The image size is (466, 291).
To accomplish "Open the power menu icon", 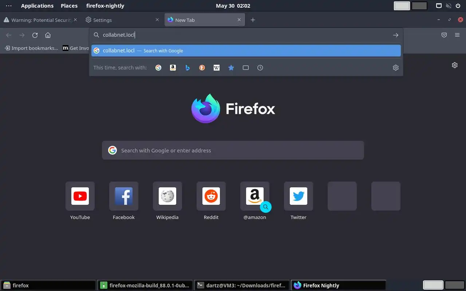I will (458, 6).
